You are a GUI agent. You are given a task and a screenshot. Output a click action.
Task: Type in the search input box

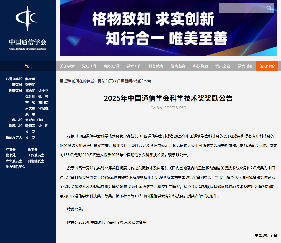[x=241, y=8]
